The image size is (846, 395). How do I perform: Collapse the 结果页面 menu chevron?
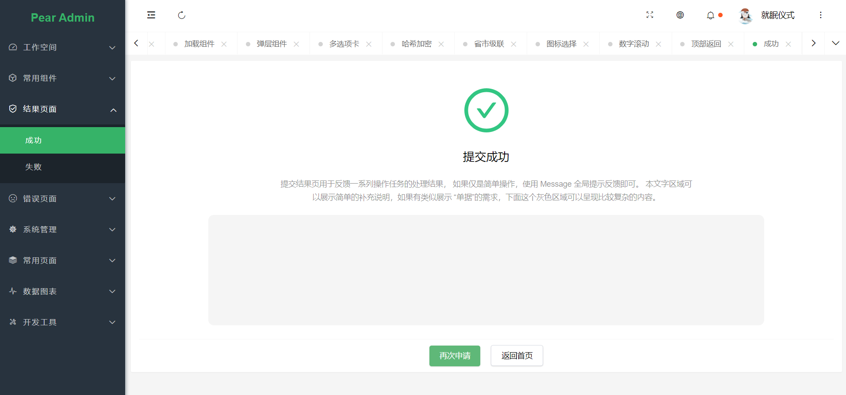tap(113, 110)
